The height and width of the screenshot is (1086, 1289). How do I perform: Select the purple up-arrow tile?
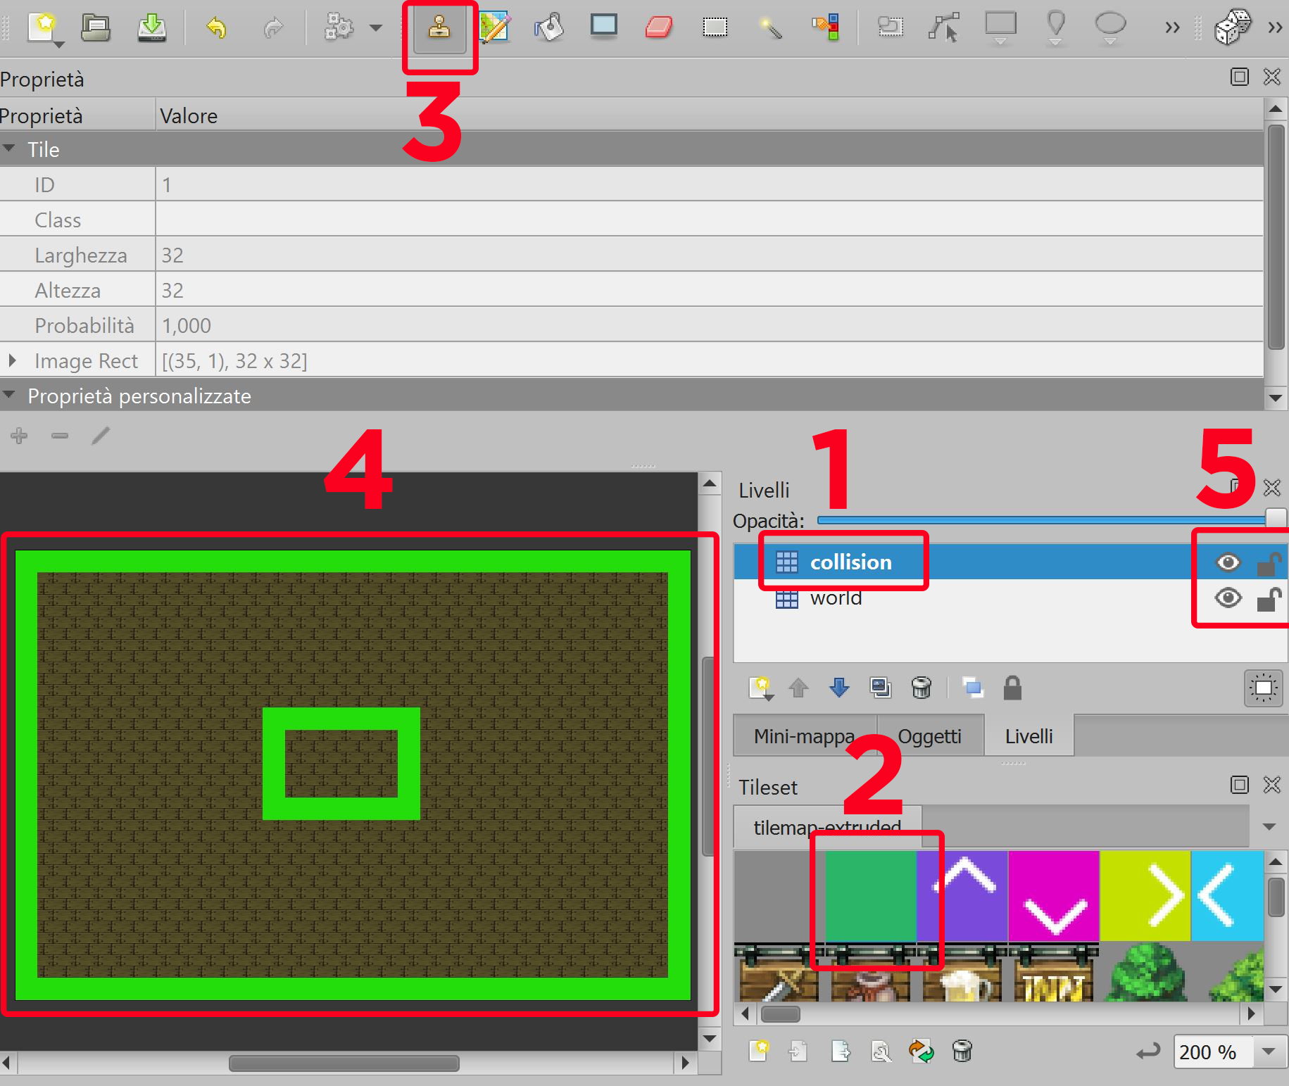point(962,895)
